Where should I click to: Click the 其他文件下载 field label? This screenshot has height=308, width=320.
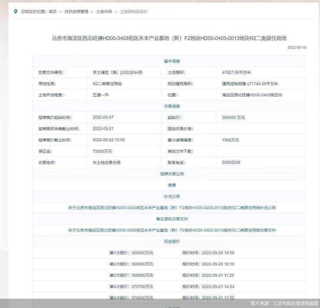point(180,151)
